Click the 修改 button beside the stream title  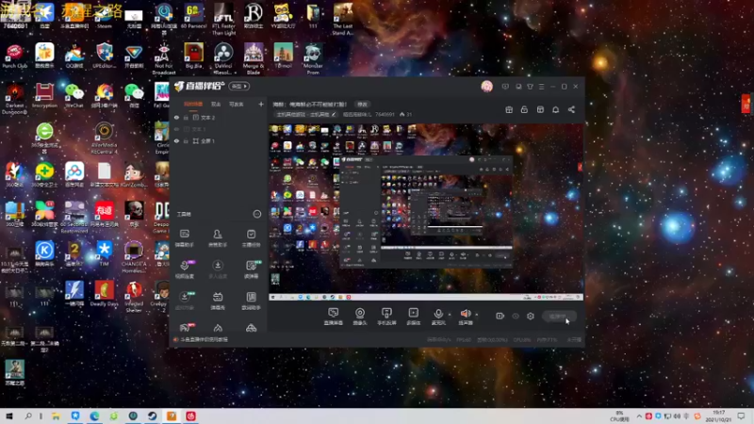362,105
